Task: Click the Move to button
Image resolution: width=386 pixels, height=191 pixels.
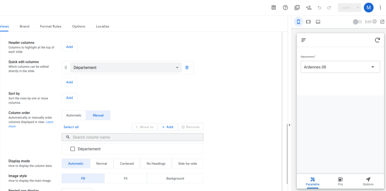Action: (144, 127)
